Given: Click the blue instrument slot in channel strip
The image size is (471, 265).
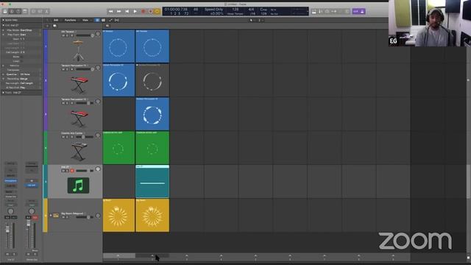Looking at the screenshot, I should point(11,181).
